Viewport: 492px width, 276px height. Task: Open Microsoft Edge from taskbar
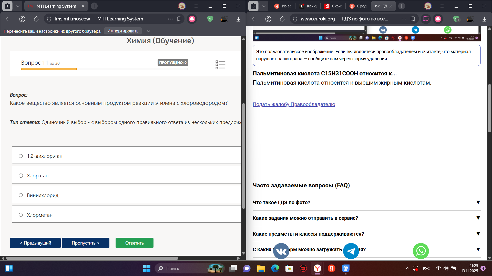tap(275, 268)
